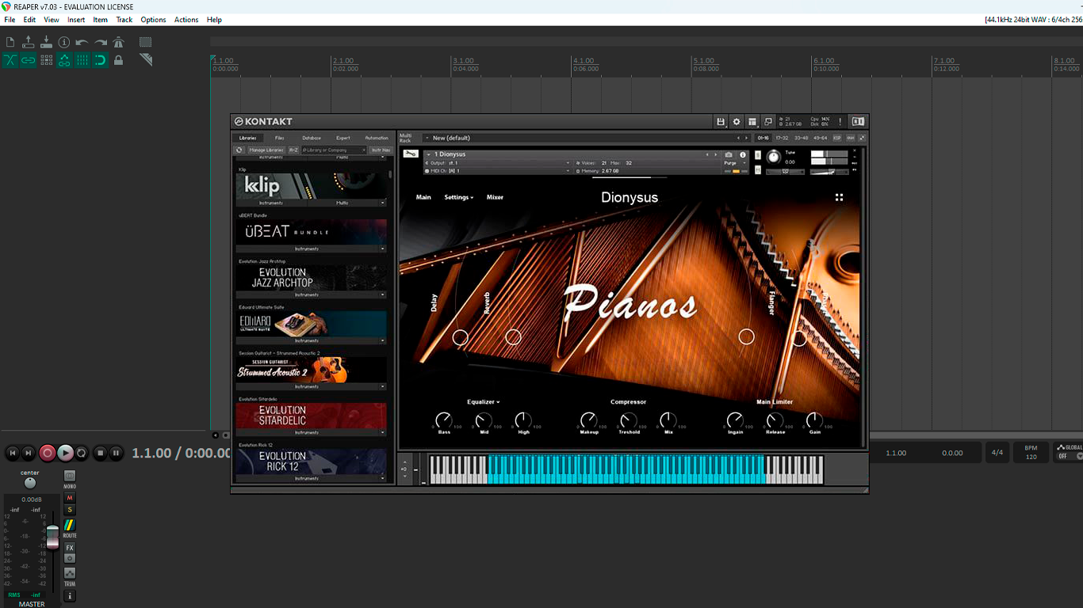Image resolution: width=1083 pixels, height=608 pixels.
Task: Toggle ripple editing grid icon
Action: [46, 60]
